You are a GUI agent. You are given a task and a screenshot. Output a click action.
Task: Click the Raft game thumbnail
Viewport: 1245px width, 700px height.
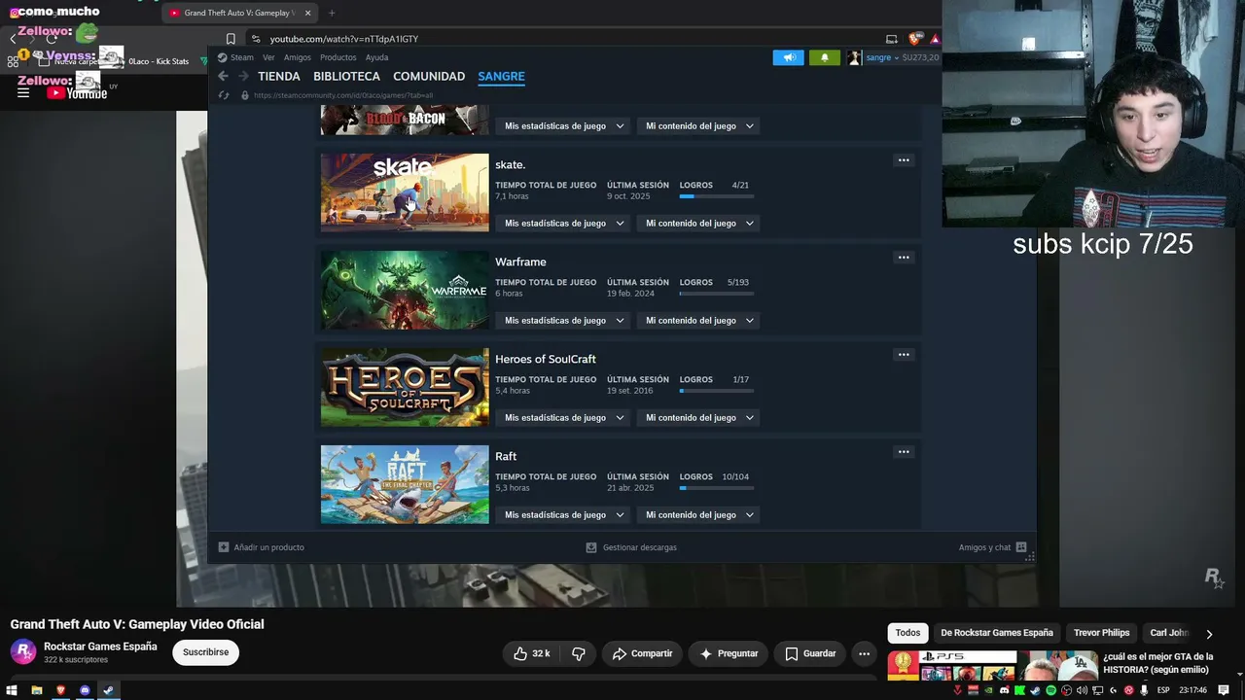[x=405, y=484]
